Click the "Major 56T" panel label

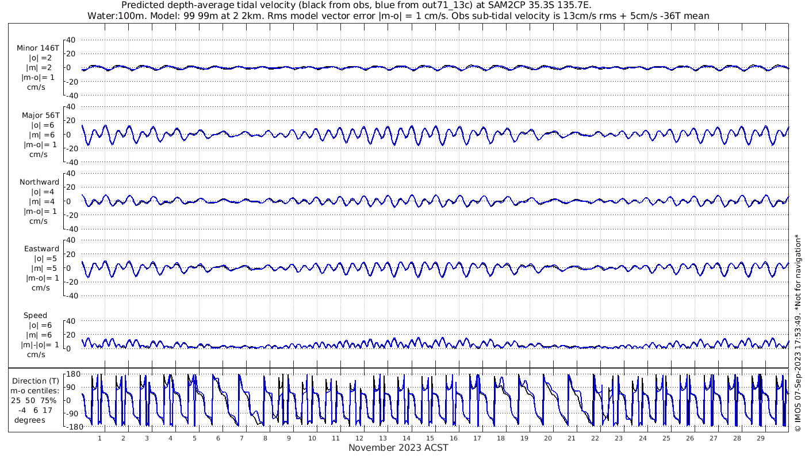point(40,116)
